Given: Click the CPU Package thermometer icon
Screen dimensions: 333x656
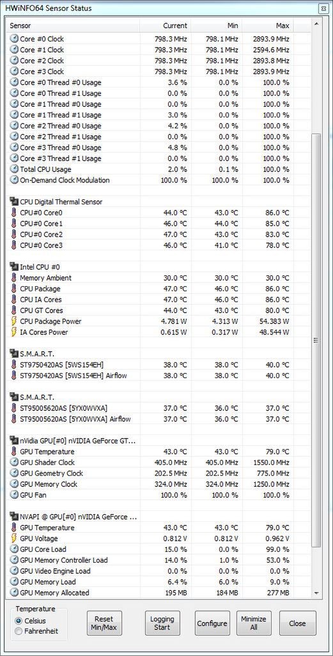Looking at the screenshot, I should pos(14,289).
